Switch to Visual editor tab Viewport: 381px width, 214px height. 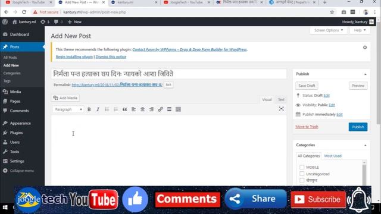point(267,99)
